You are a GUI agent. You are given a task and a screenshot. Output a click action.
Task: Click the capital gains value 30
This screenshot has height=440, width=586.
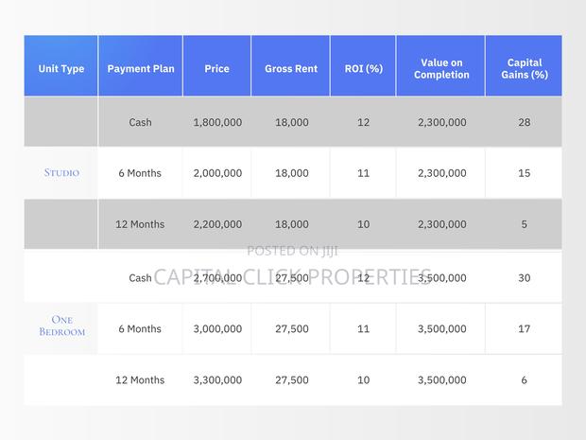[524, 278]
